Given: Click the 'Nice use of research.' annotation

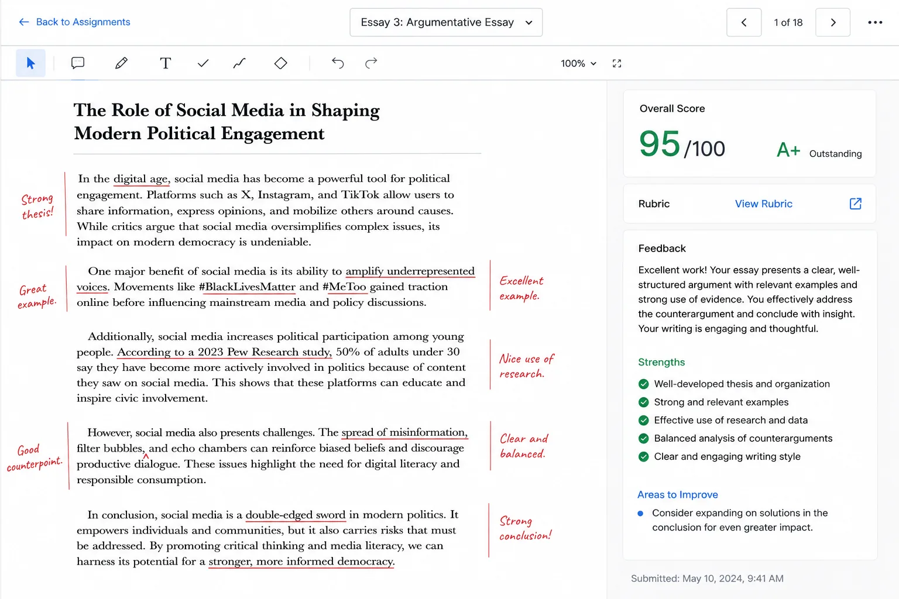Looking at the screenshot, I should pyautogui.click(x=526, y=366).
